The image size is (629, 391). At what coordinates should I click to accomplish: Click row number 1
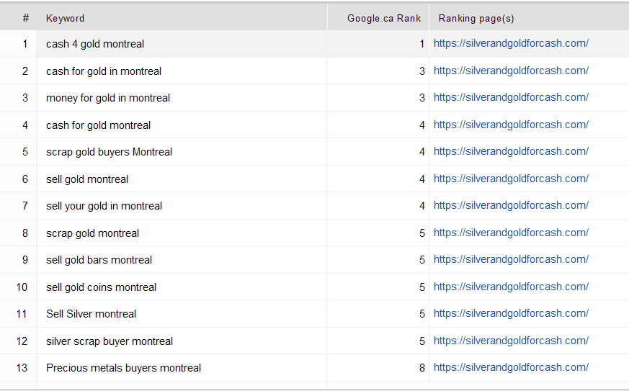25,44
